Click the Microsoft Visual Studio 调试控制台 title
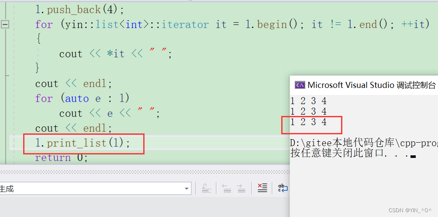This screenshot has width=438, height=217. 372,85
